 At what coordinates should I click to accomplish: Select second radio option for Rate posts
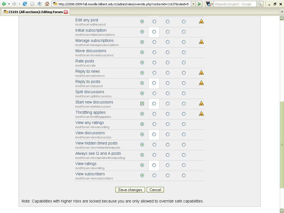coord(154,63)
